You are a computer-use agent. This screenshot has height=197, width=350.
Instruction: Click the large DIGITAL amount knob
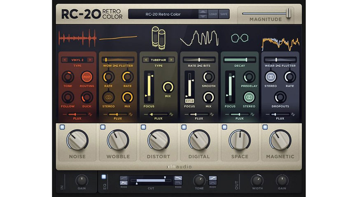pyautogui.click(x=199, y=140)
